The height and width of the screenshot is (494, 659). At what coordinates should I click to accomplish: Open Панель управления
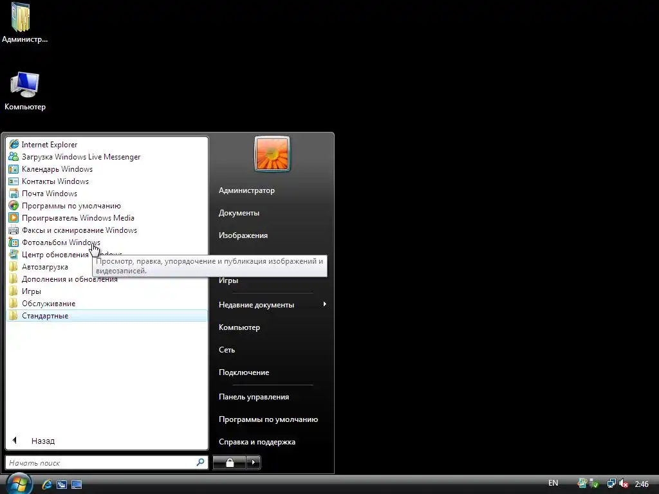click(254, 396)
